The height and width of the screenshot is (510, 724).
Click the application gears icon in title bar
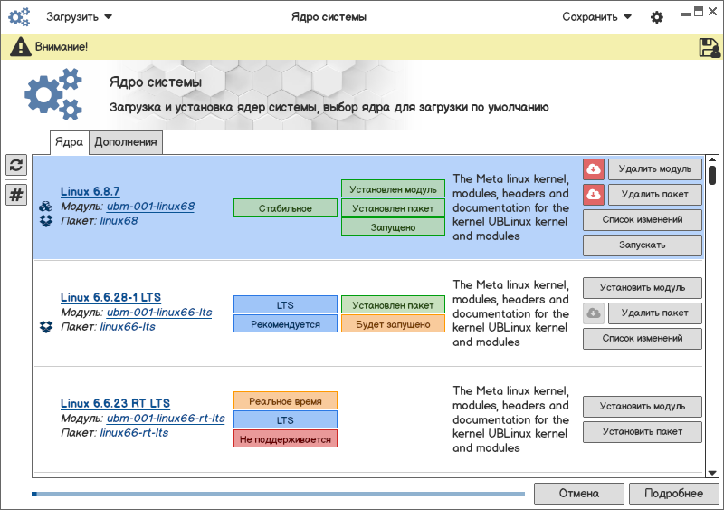[19, 17]
